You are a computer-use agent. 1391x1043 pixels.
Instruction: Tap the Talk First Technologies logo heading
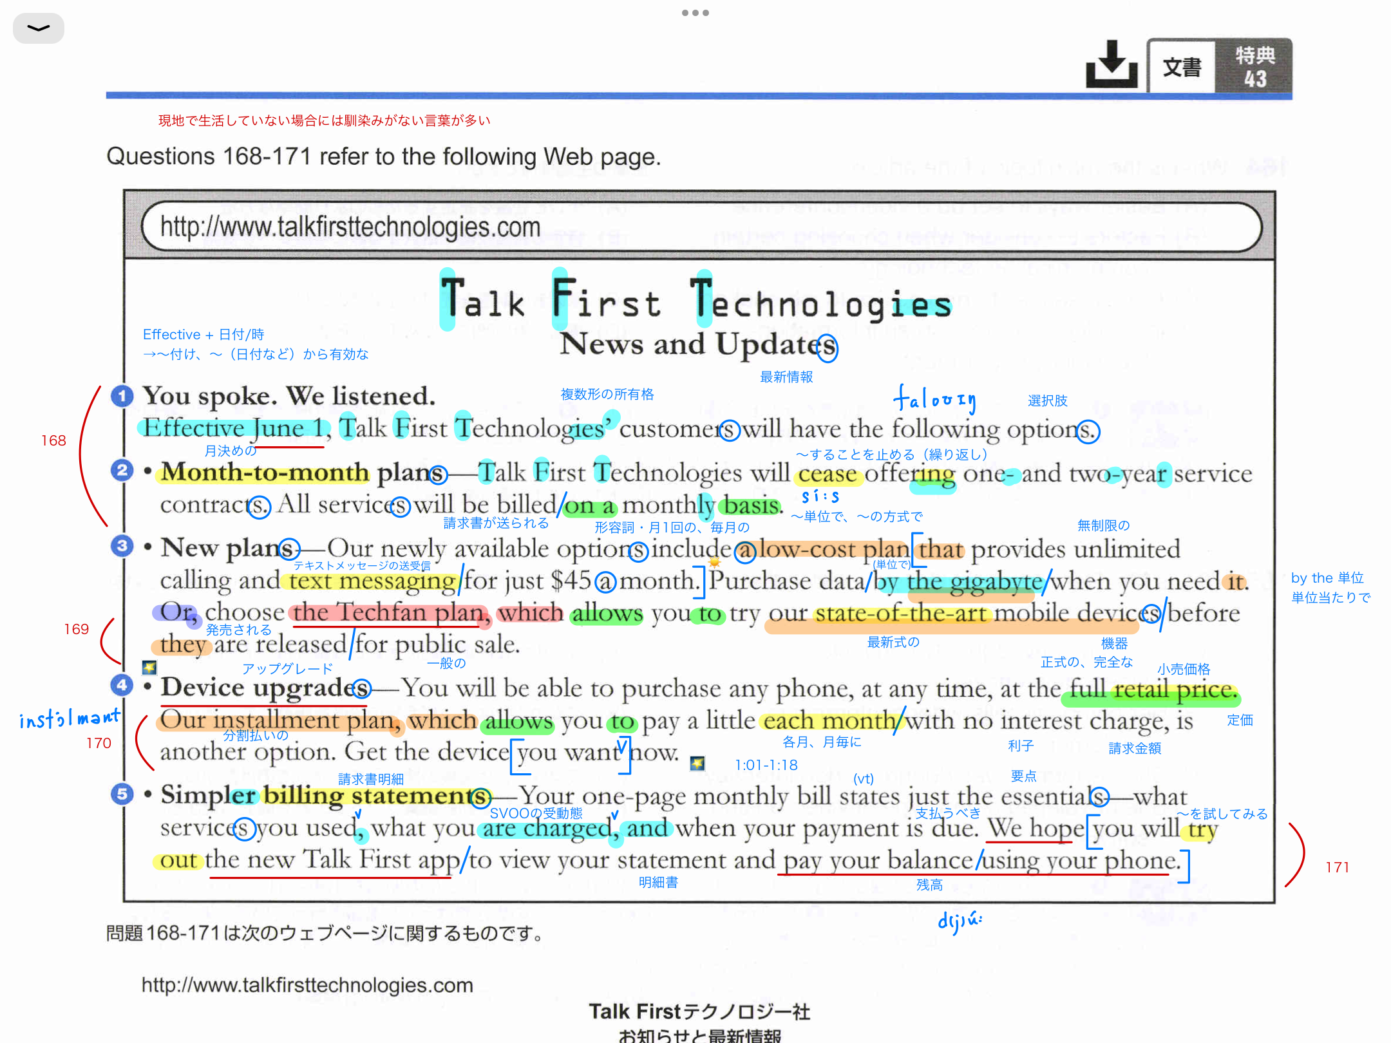tap(696, 299)
